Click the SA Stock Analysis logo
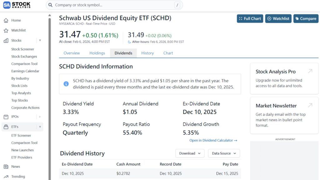This screenshot has height=180, width=320. click(17, 5)
